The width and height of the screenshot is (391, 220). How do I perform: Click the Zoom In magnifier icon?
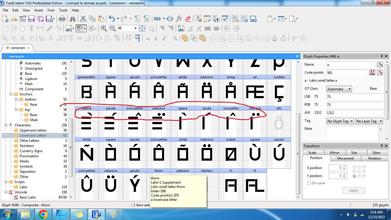[104, 28]
